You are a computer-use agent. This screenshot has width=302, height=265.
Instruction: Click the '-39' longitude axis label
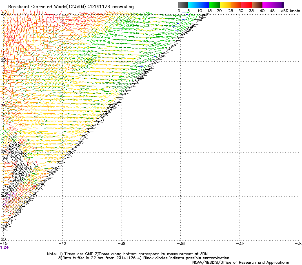click(121, 243)
